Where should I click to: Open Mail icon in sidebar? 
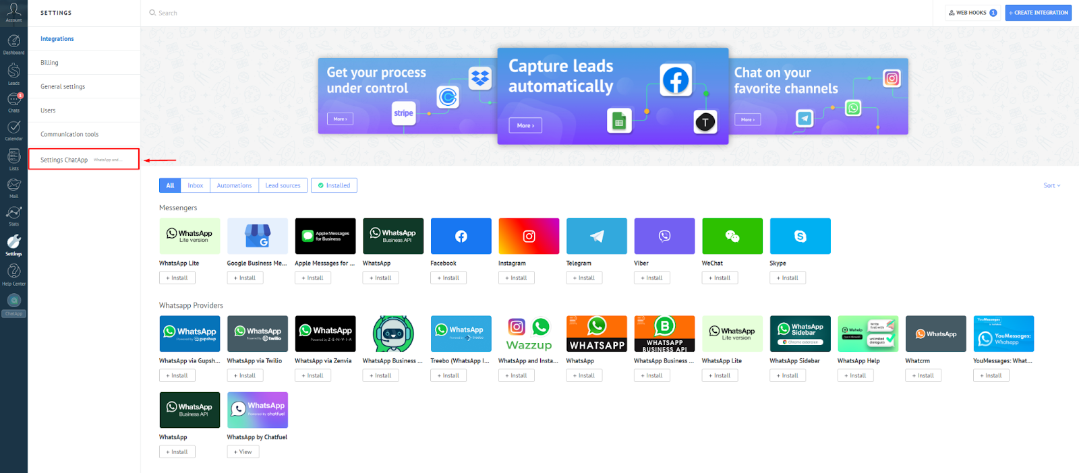click(13, 188)
